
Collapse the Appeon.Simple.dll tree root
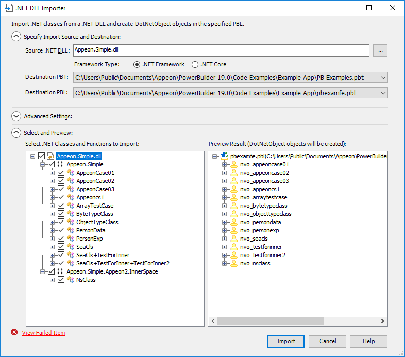(32, 156)
